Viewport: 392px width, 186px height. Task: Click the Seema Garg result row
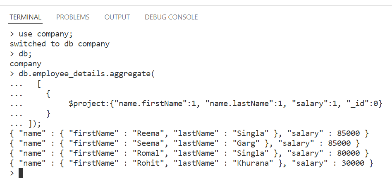click(x=185, y=143)
